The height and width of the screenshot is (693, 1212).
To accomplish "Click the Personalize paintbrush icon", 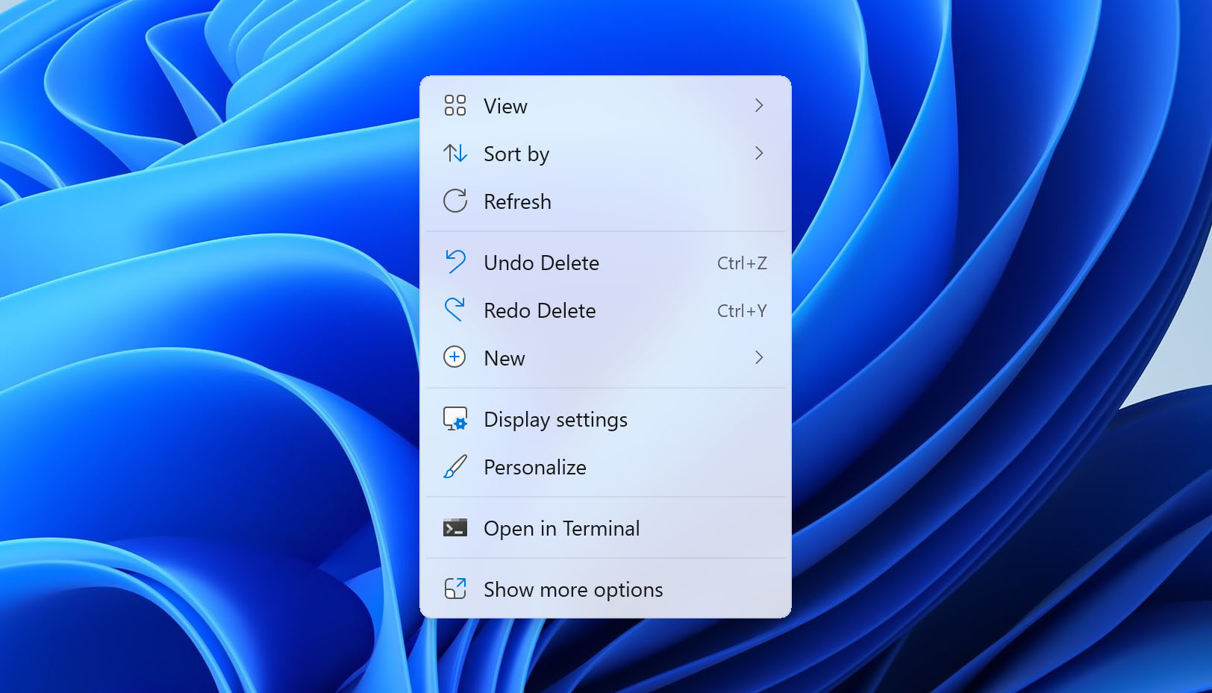I will click(454, 467).
